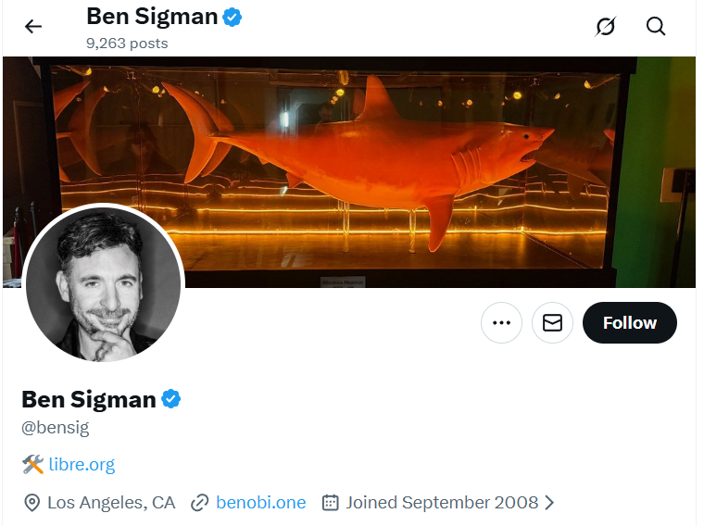Follow Ben Sigman
The height and width of the screenshot is (526, 704).
pyautogui.click(x=630, y=322)
